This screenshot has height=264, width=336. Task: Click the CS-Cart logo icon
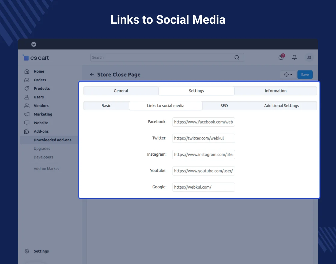point(26,58)
